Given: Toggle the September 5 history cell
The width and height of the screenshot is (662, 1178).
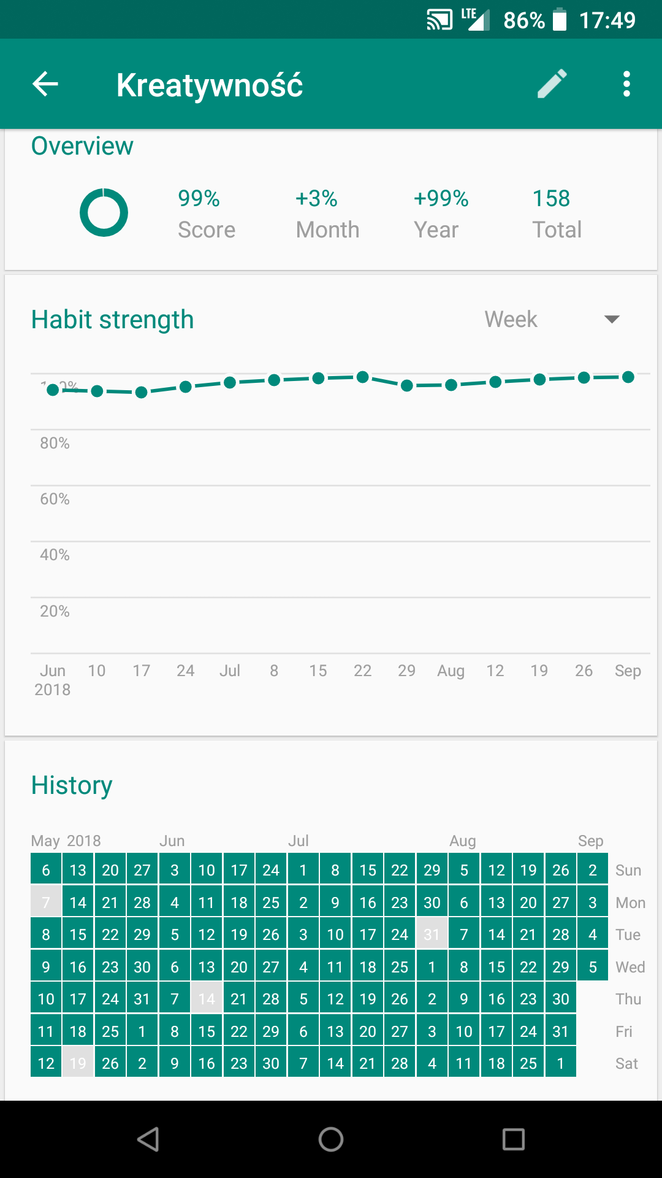Looking at the screenshot, I should coord(592,967).
